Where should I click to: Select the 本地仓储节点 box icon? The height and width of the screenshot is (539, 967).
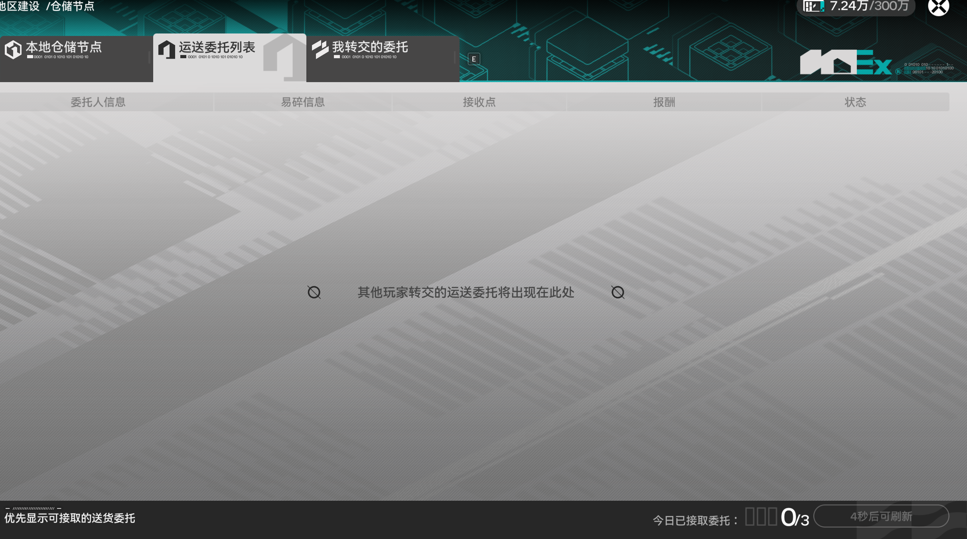tap(13, 49)
